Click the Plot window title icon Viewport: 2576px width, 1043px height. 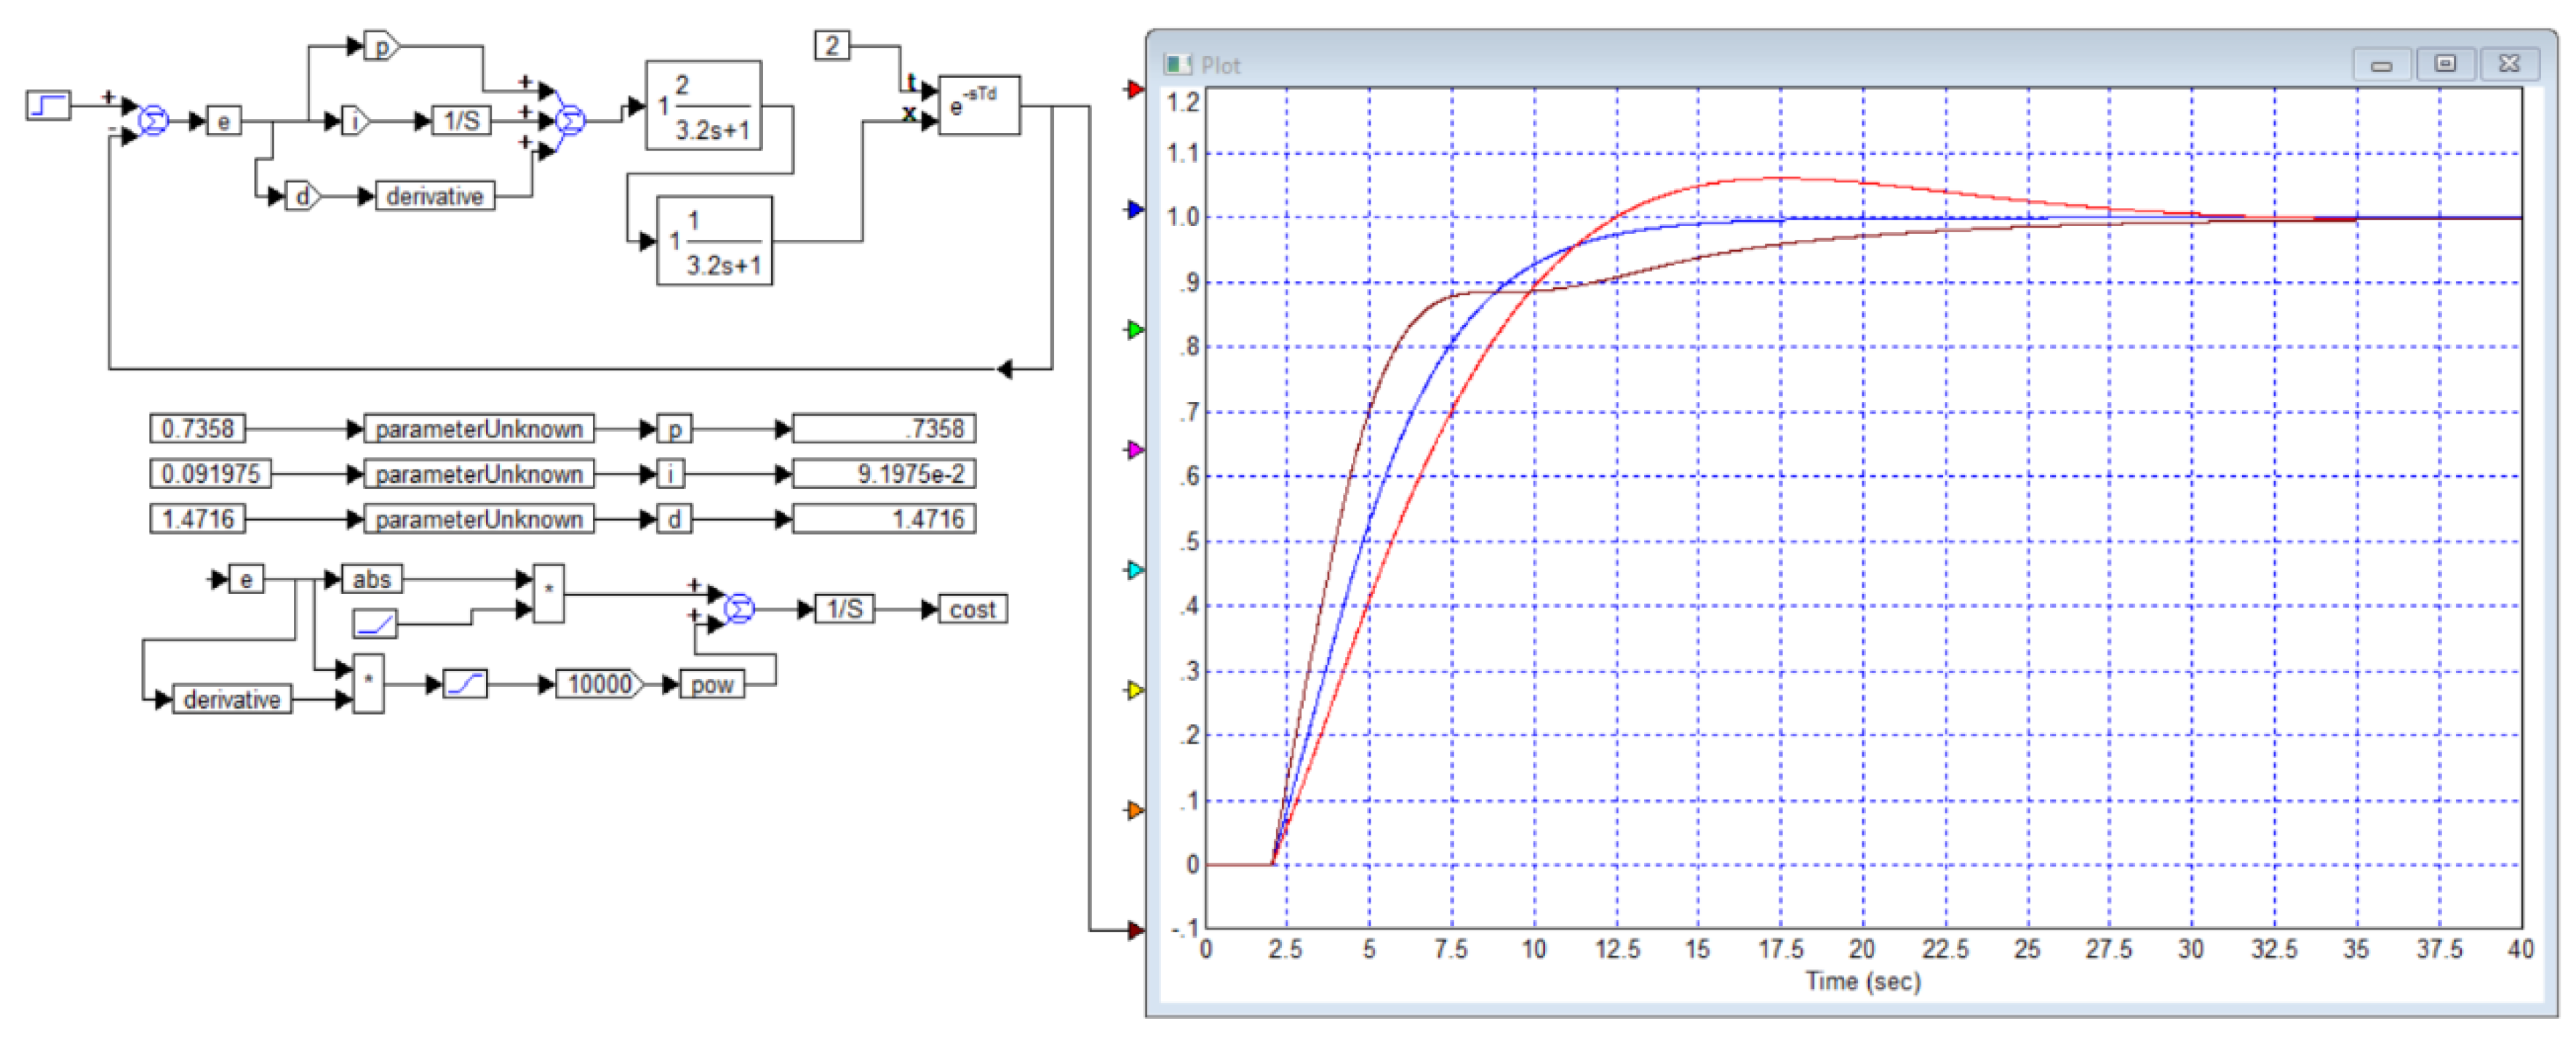(x=1177, y=65)
